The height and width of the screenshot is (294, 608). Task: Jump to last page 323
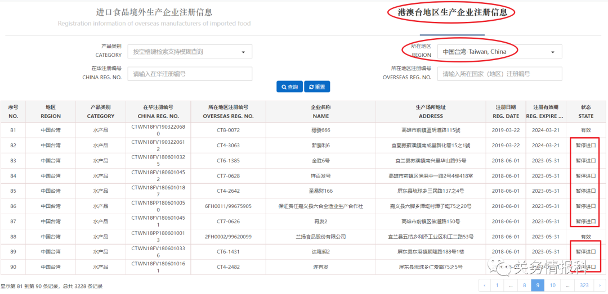584,286
